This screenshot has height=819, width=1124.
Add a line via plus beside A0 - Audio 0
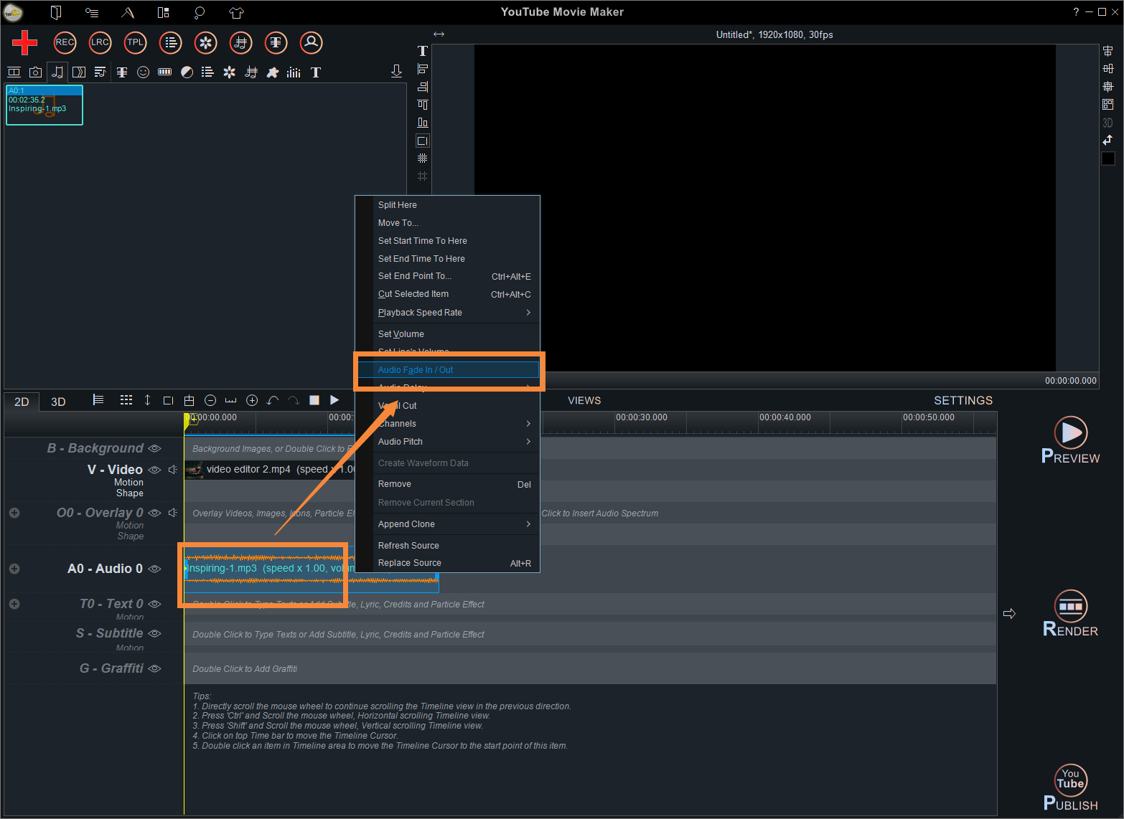(14, 569)
